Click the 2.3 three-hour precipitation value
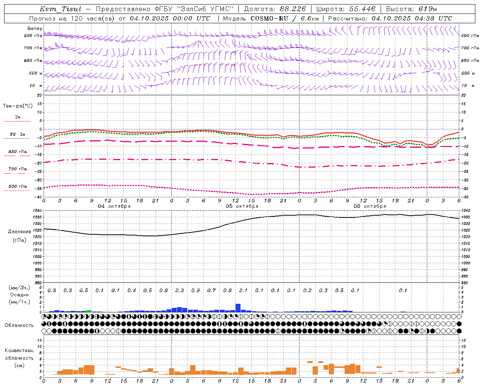Viewport: 481px width, 384px height. click(180, 290)
